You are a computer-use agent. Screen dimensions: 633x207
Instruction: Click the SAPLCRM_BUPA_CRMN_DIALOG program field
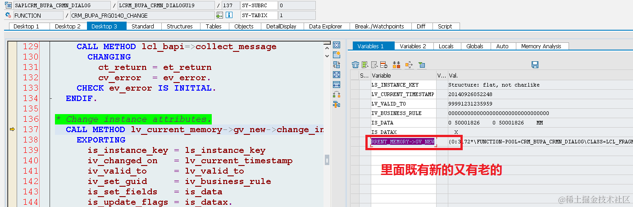coord(62,5)
